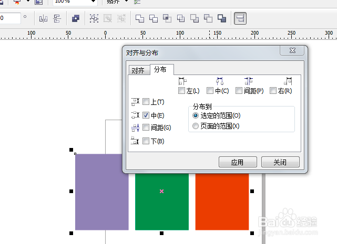
Task: Click the Weld shapes toolbar icon
Action: point(140,18)
